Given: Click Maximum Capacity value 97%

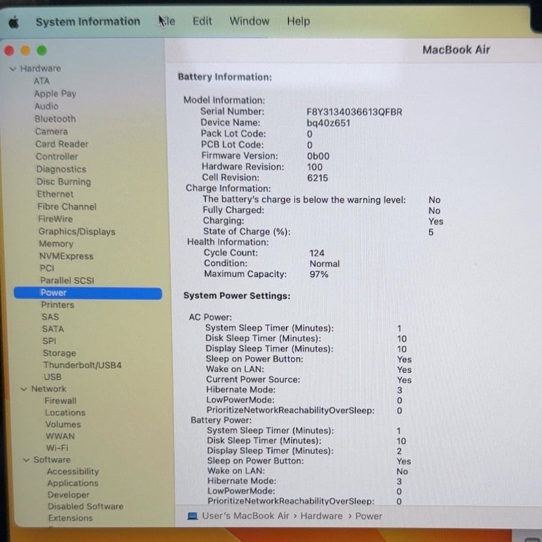Looking at the screenshot, I should click(319, 275).
